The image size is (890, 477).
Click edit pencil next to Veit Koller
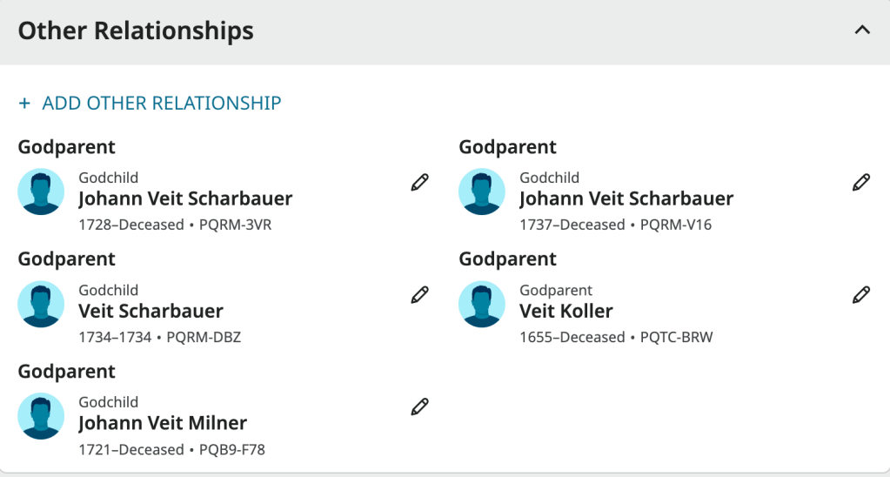[860, 294]
